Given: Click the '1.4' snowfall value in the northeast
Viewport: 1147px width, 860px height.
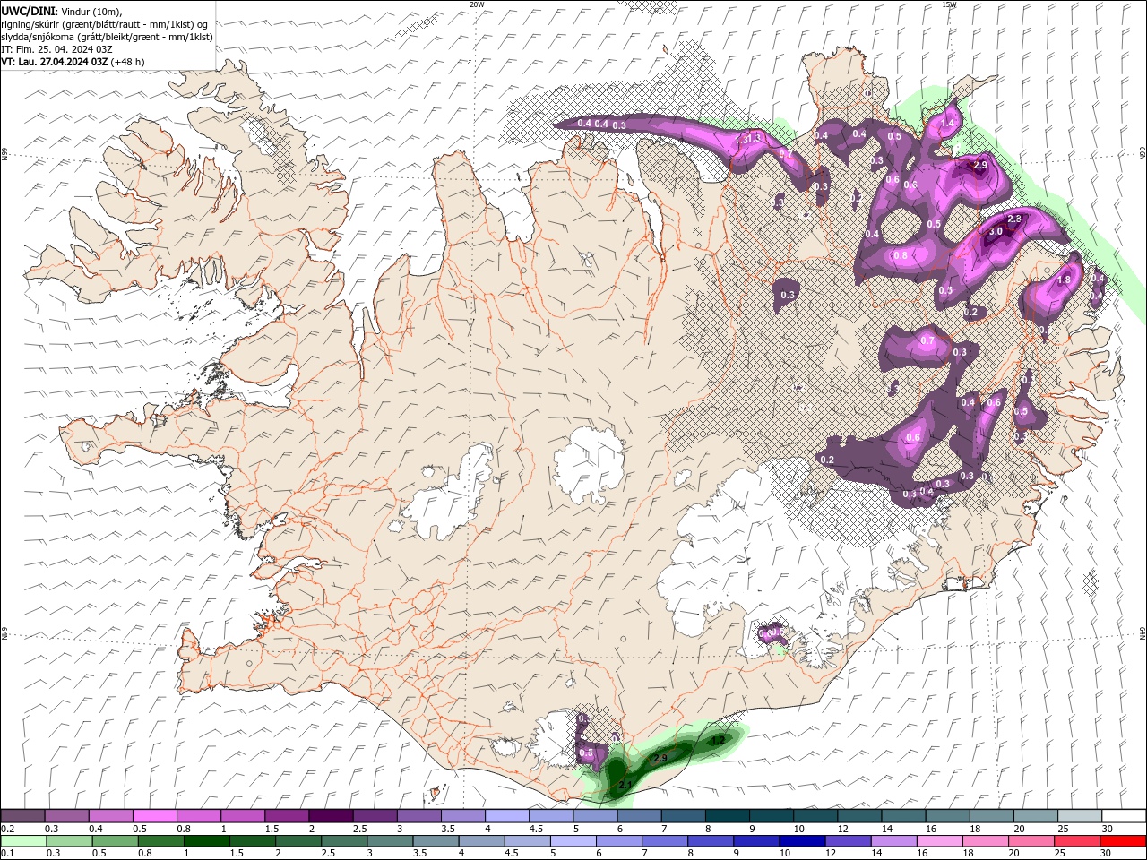Looking at the screenshot, I should (947, 123).
